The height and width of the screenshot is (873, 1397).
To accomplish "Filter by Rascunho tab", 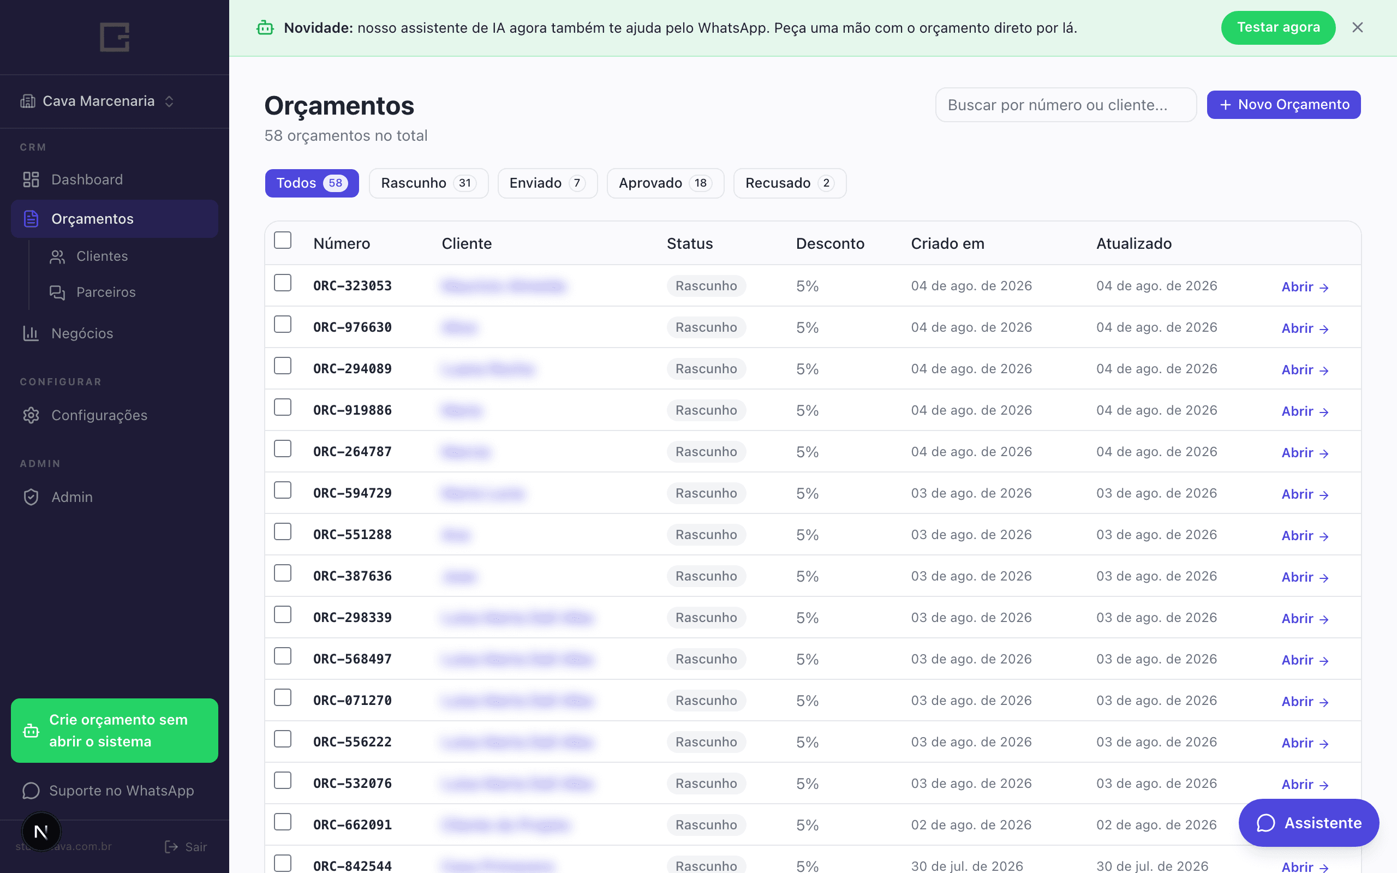I will pyautogui.click(x=428, y=183).
